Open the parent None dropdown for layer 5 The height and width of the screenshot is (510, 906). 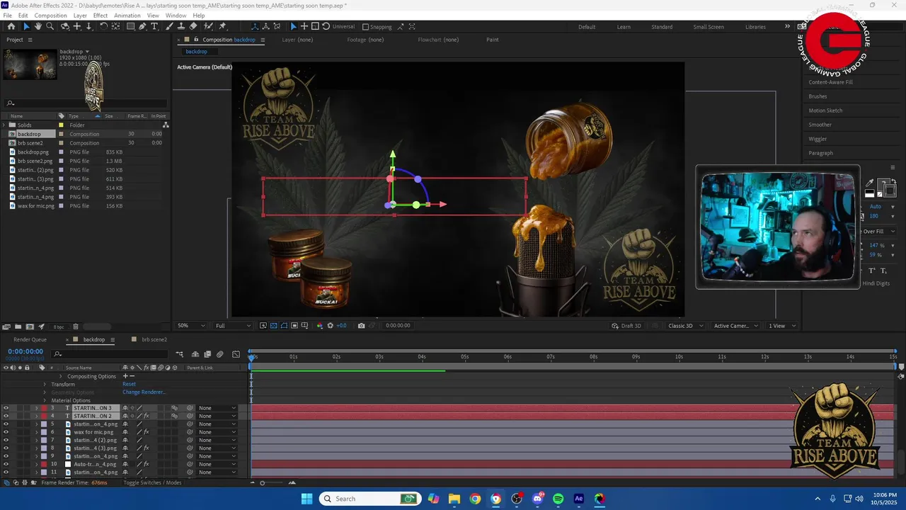click(217, 424)
